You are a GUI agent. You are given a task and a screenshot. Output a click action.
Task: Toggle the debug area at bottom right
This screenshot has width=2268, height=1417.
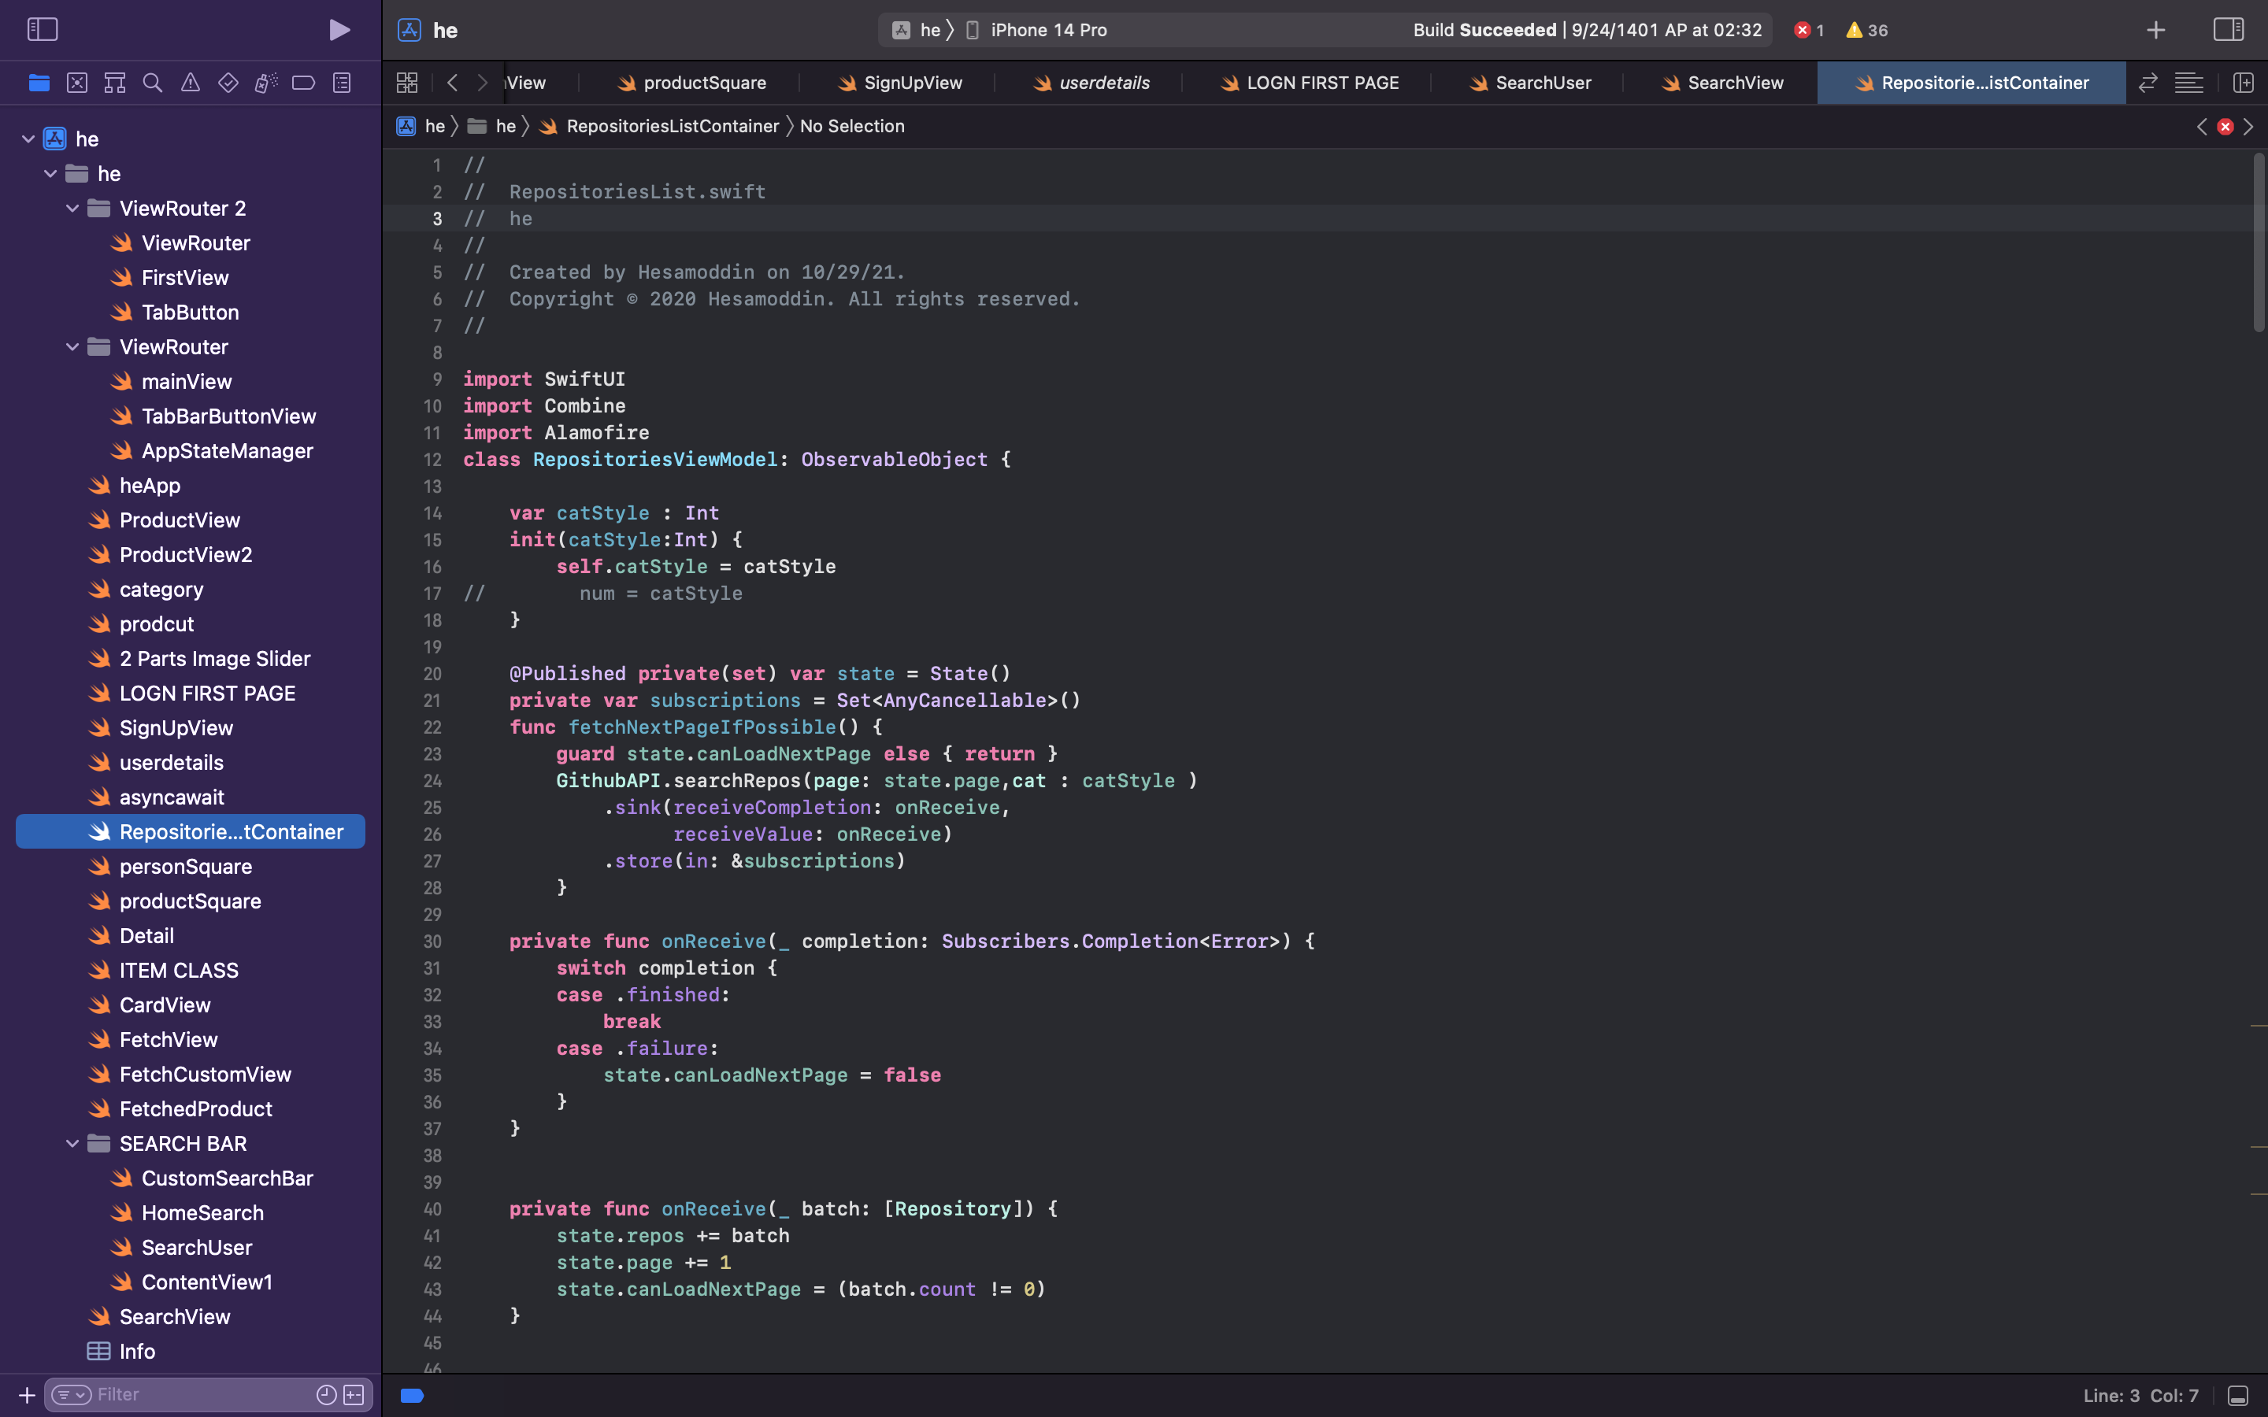pyautogui.click(x=2237, y=1396)
